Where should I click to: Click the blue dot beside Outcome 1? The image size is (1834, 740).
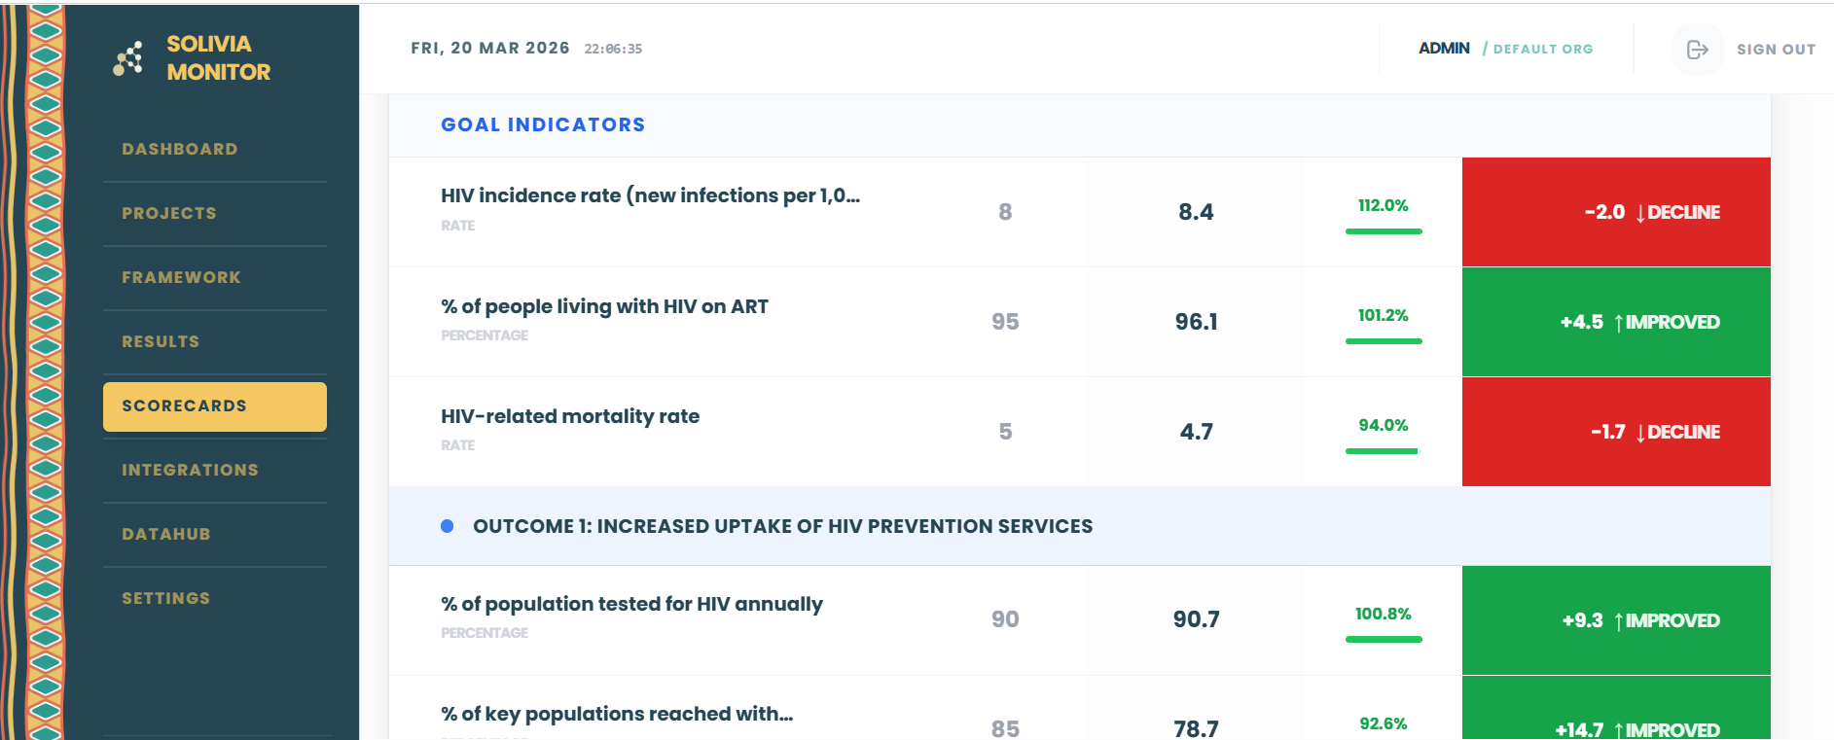(x=447, y=526)
